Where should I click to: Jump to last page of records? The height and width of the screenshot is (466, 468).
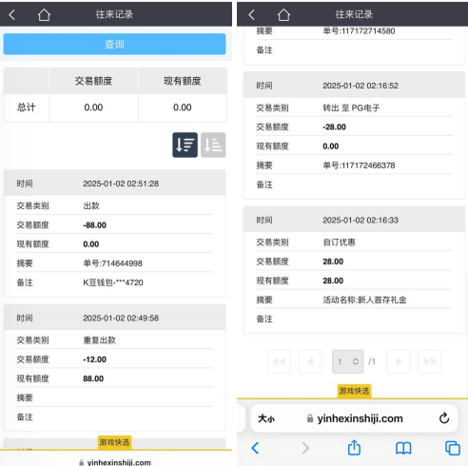coord(430,361)
